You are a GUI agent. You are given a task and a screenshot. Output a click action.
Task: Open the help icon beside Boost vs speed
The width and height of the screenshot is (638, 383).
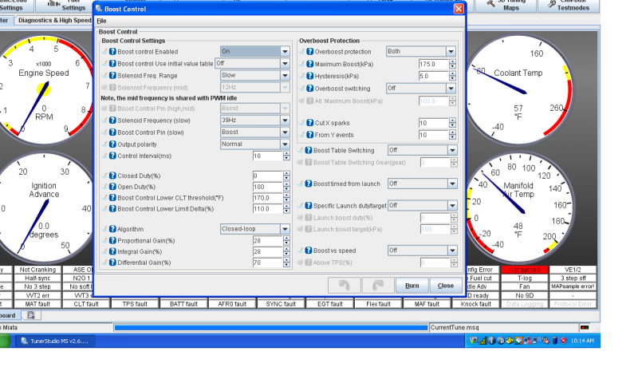coord(309,250)
